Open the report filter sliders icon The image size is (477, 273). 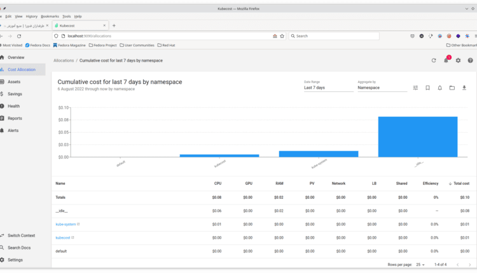tap(416, 88)
